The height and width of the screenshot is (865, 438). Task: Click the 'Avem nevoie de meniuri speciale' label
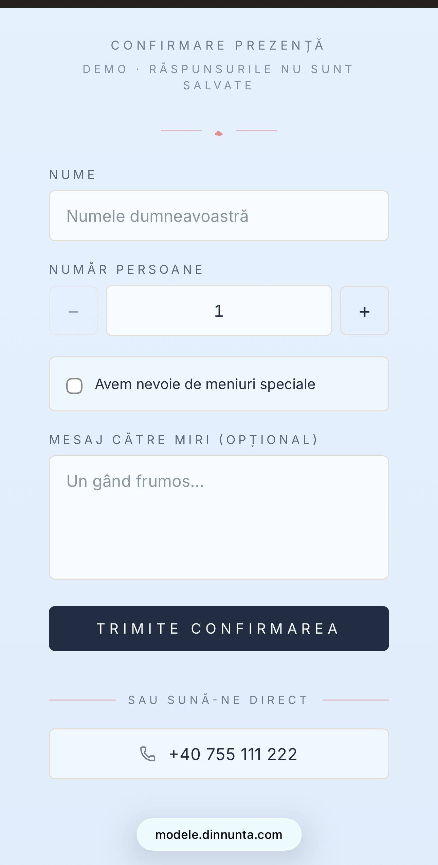pyautogui.click(x=205, y=384)
